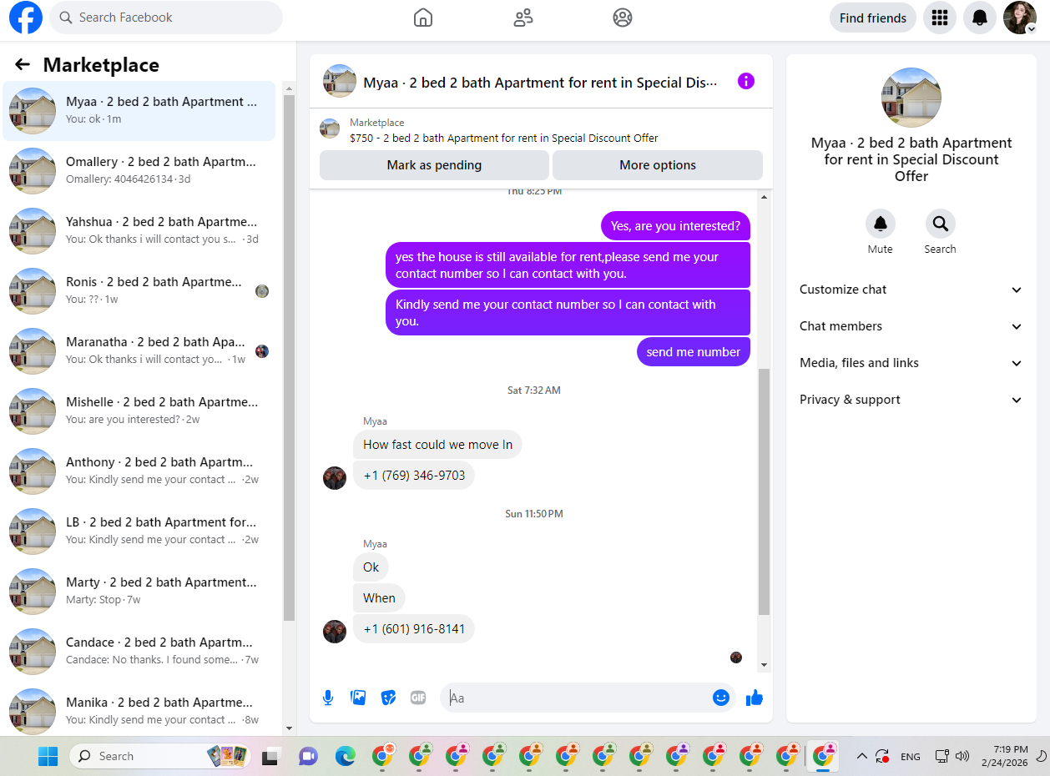The image size is (1050, 776).
Task: Open the emoji picker in composer
Action: [721, 698]
